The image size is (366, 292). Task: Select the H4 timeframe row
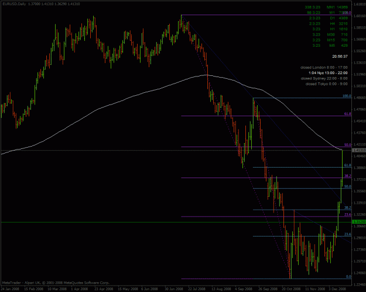[x=328, y=23]
